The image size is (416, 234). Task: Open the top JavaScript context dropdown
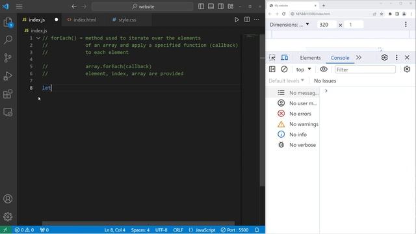(x=304, y=70)
